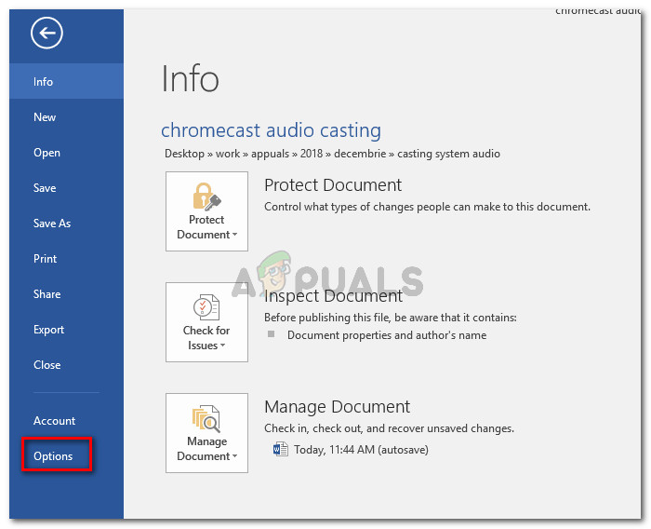The width and height of the screenshot is (651, 529).
Task: Click 'Check in, check out, and recover' description
Action: pos(389,428)
